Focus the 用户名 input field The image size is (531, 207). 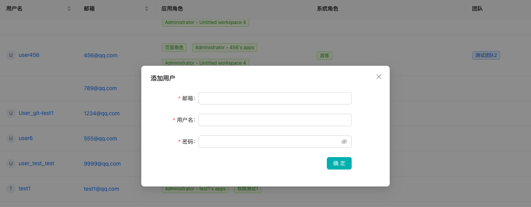click(x=275, y=120)
